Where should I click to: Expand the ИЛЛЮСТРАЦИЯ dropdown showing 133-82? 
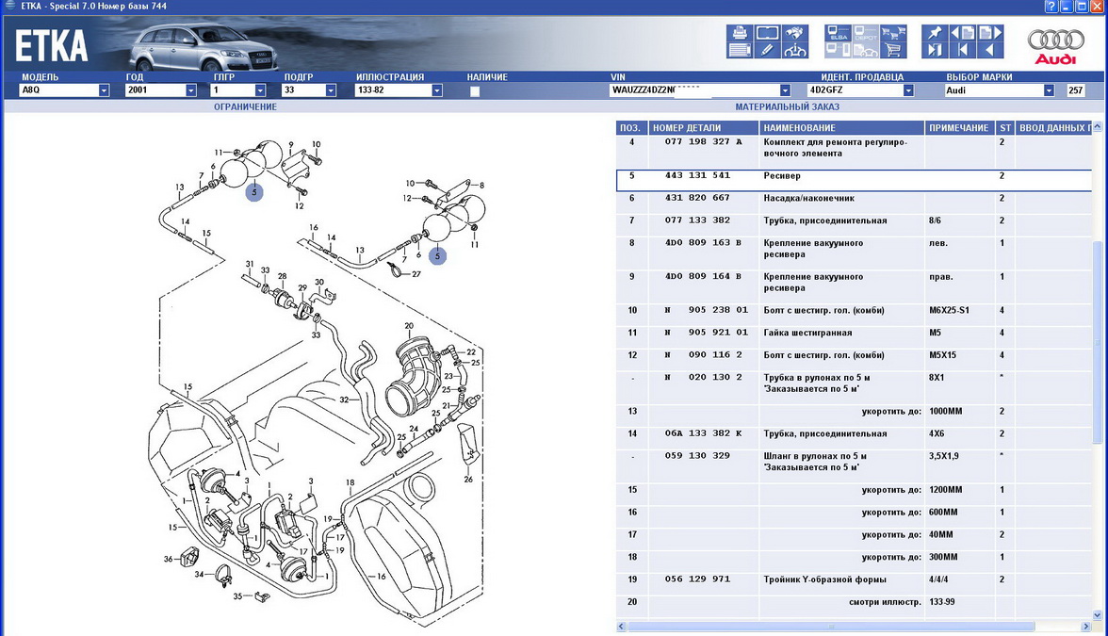437,90
